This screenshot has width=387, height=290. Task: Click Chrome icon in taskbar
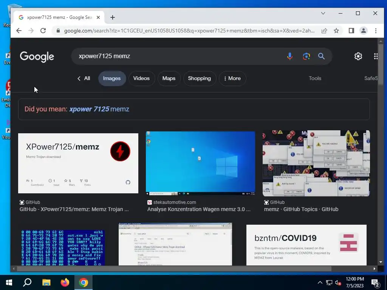84,282
